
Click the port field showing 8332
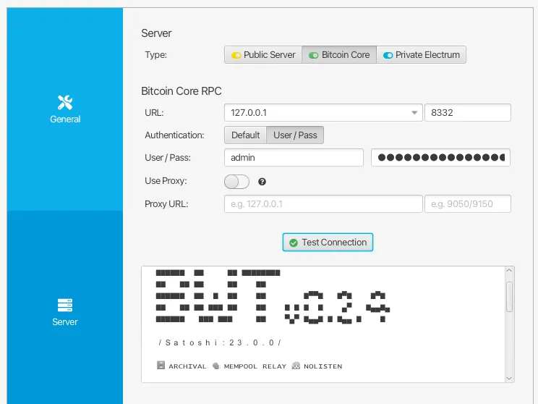click(468, 113)
